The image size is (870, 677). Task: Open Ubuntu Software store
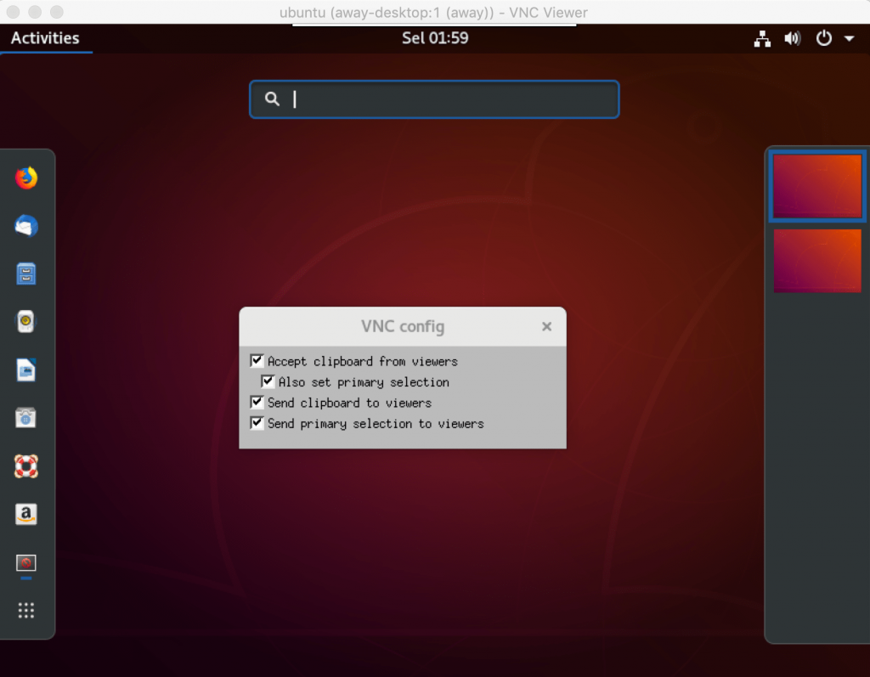26,418
